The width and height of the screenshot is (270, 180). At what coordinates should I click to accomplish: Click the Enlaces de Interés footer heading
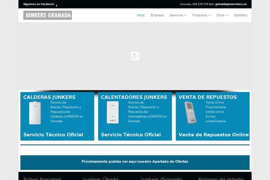pyautogui.click(x=221, y=179)
